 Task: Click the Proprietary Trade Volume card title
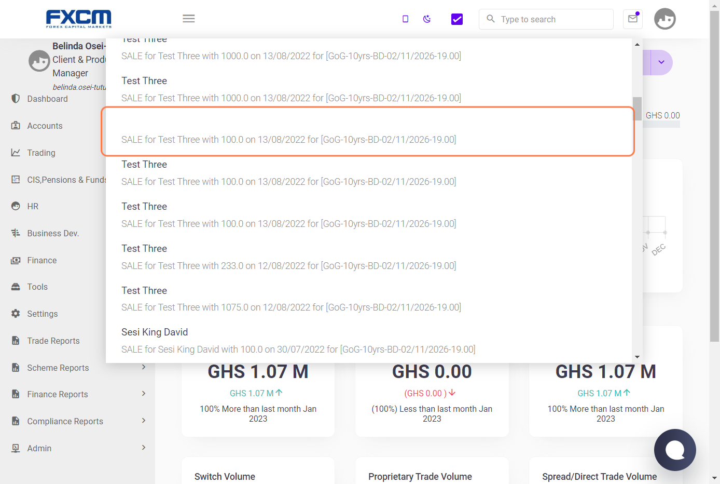pyautogui.click(x=420, y=477)
